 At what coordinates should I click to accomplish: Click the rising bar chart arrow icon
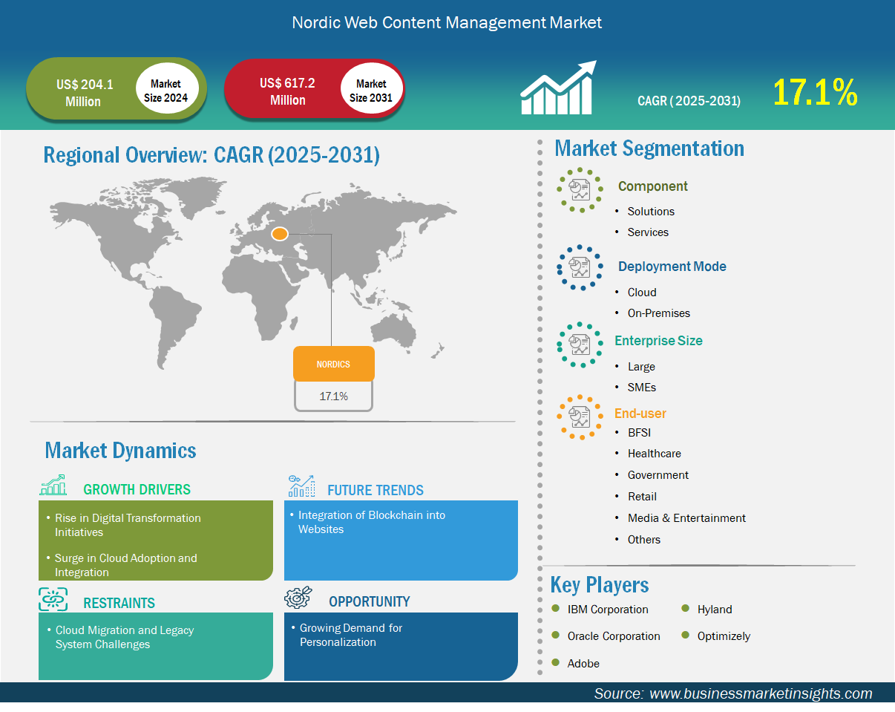pyautogui.click(x=558, y=88)
